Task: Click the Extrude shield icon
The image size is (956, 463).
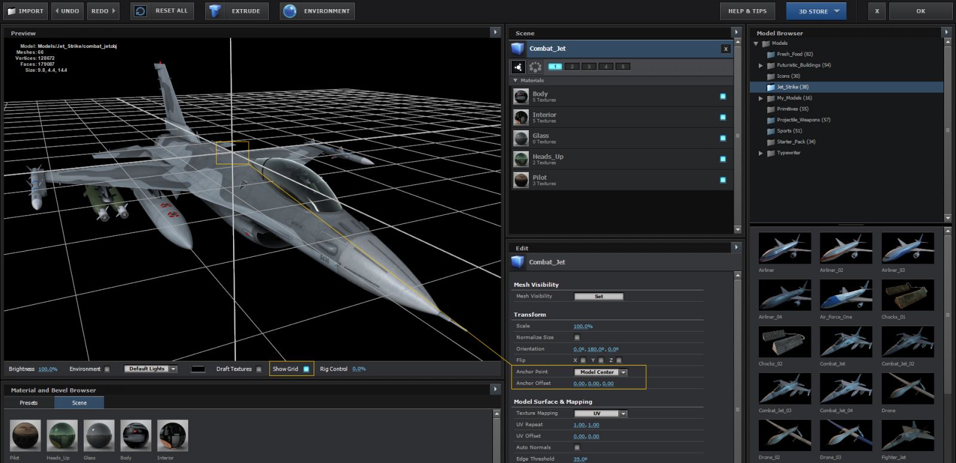Action: 215,11
